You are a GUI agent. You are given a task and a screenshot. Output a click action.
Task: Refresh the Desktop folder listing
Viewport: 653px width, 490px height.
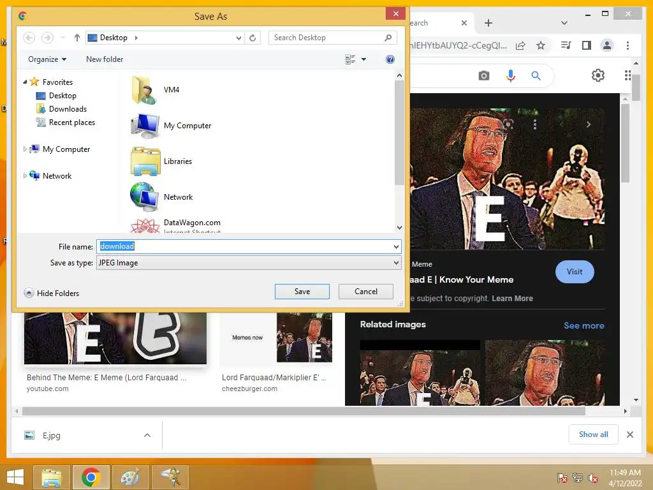click(x=253, y=38)
